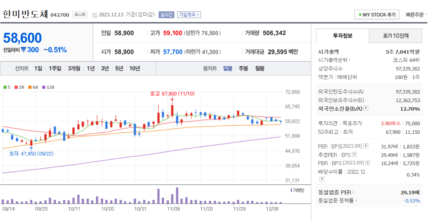Click the 120-day moving average purple swatch

43,87
